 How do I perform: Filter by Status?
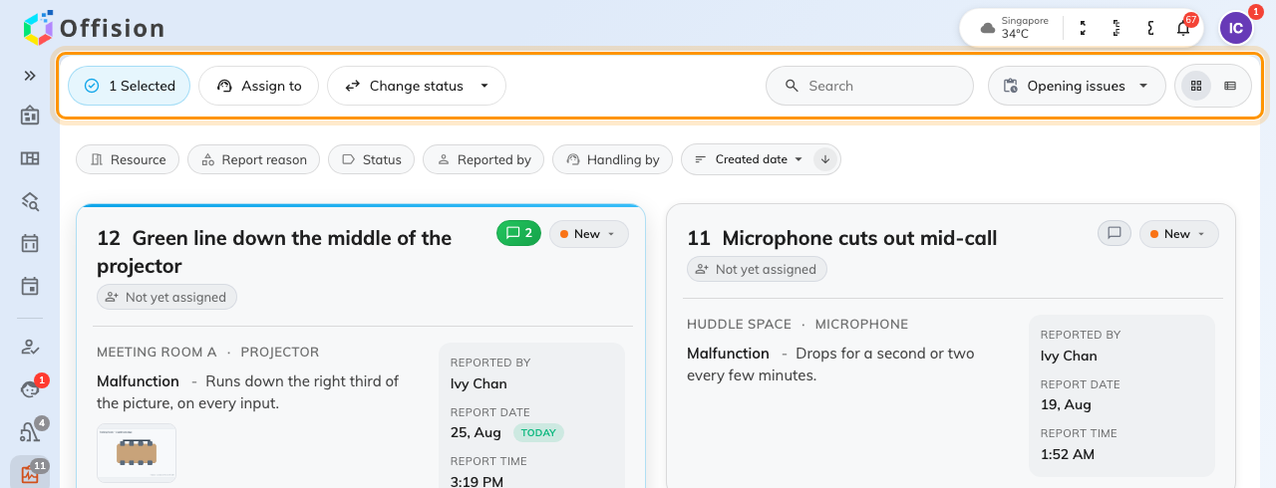pos(371,159)
